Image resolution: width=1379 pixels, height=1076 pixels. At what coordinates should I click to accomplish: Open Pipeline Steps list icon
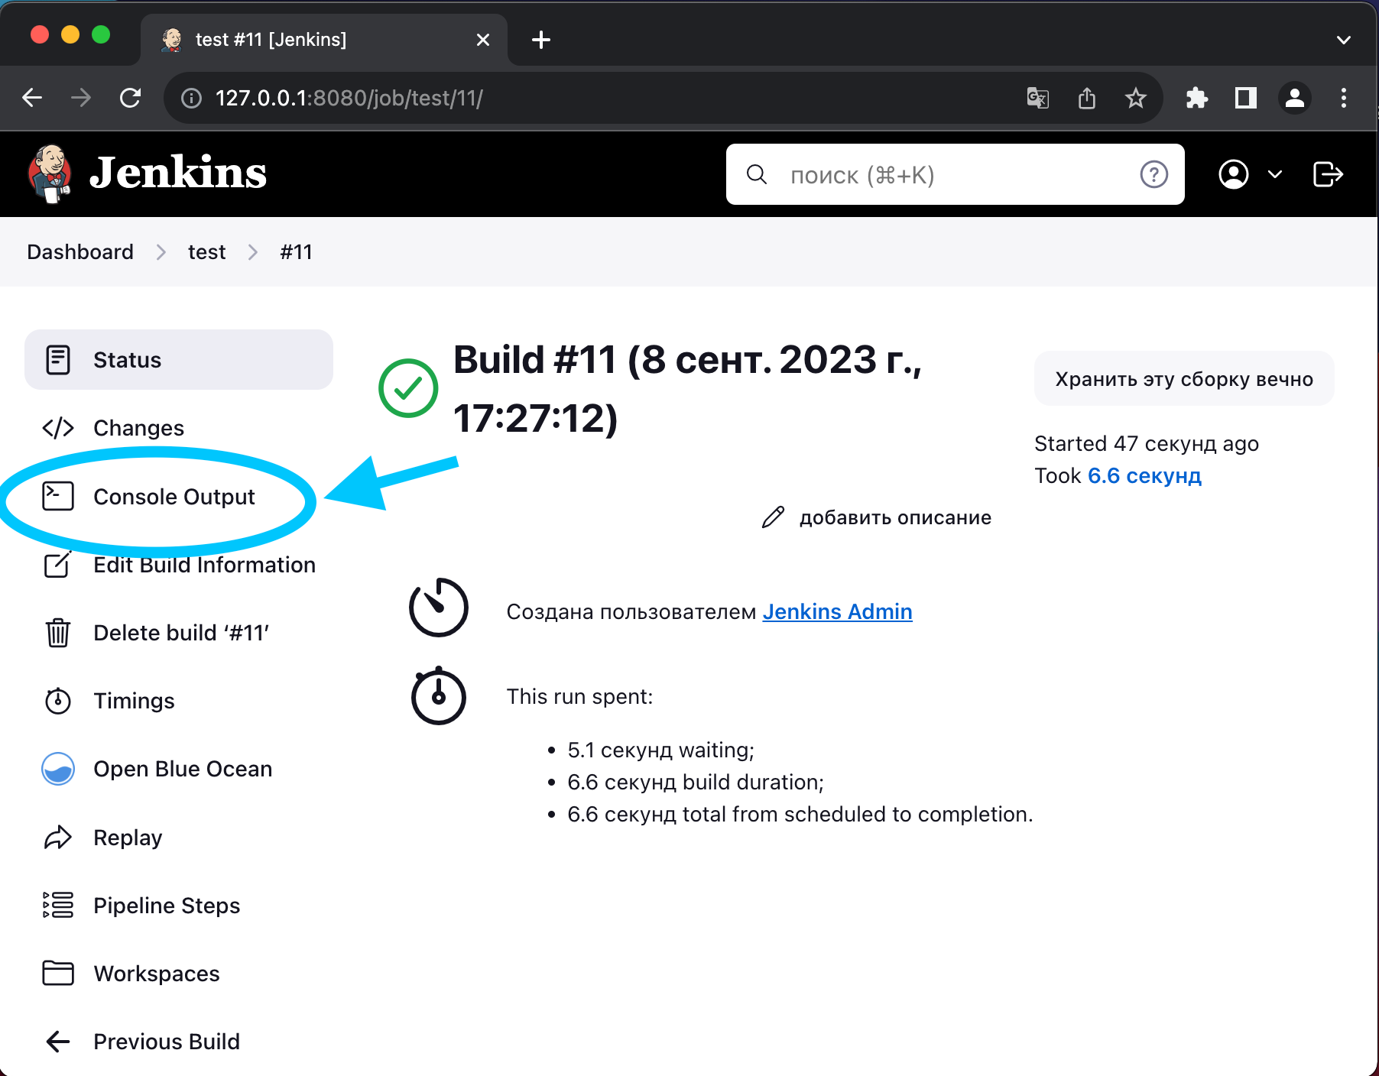pos(58,906)
